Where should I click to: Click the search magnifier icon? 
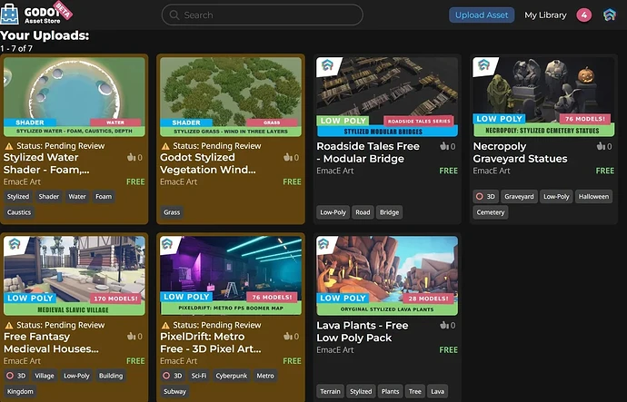[174, 15]
